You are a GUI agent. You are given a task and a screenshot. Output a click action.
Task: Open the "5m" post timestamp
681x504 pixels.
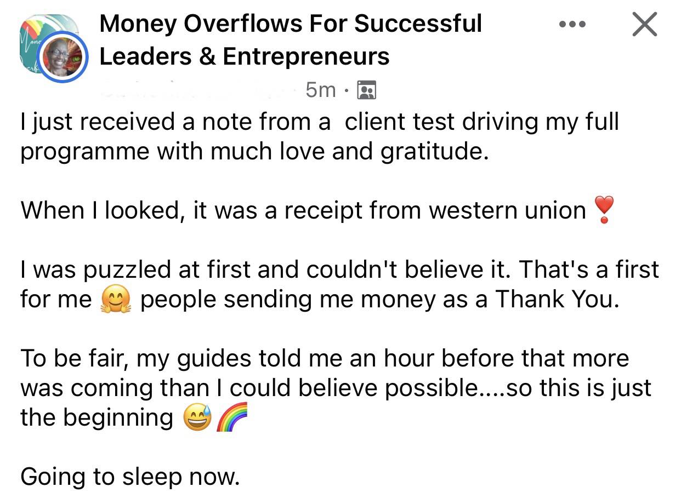click(321, 90)
